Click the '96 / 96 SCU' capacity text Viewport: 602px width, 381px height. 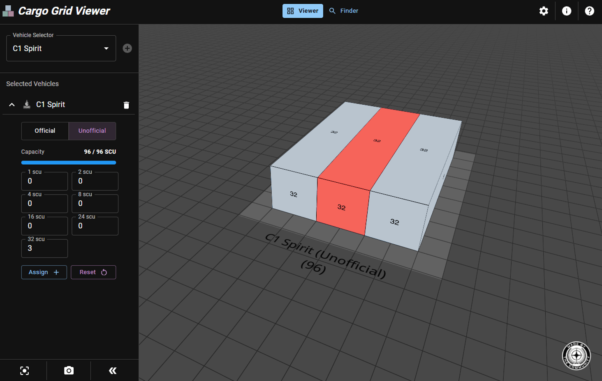[x=100, y=152]
